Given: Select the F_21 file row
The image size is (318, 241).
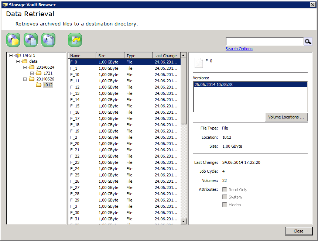Looking at the screenshot, I should [x=124, y=150].
